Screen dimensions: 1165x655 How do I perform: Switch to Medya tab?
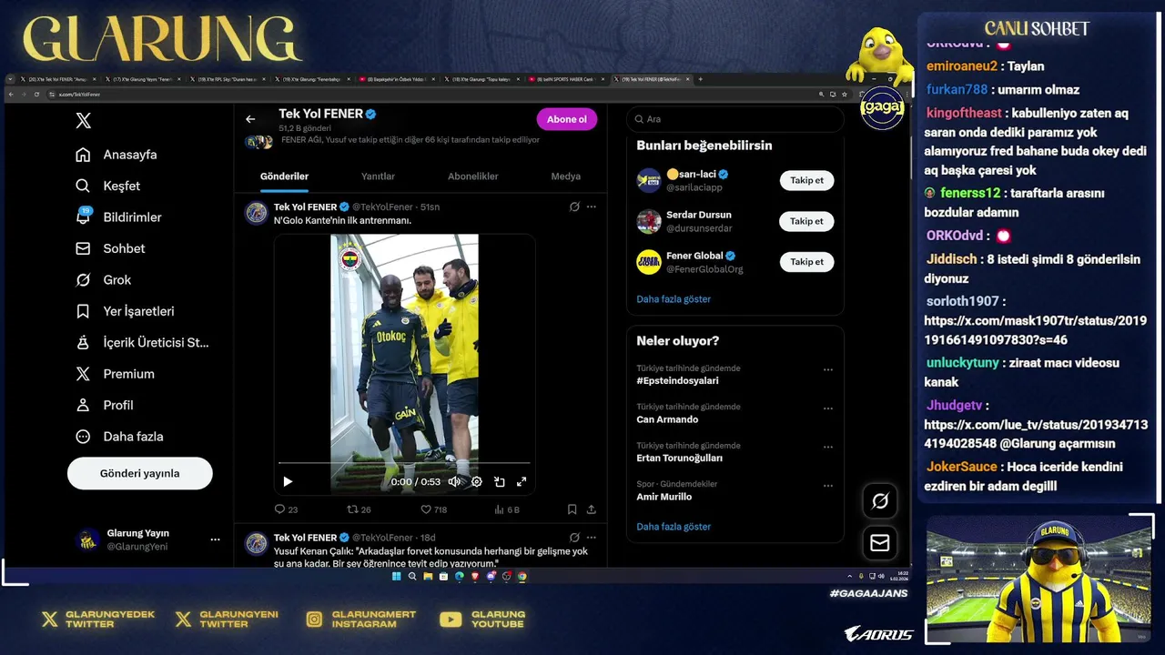[566, 176]
